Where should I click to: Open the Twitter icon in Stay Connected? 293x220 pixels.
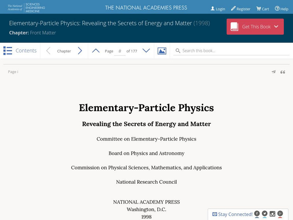[265, 213]
